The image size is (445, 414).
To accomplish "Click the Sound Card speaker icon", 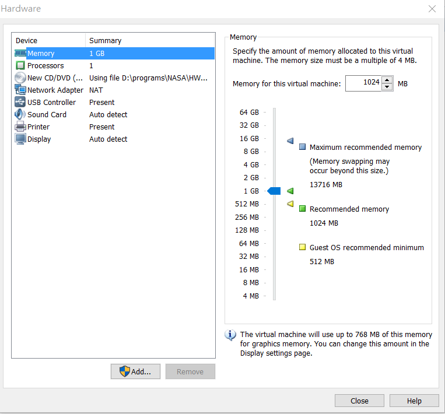I will pos(20,114).
